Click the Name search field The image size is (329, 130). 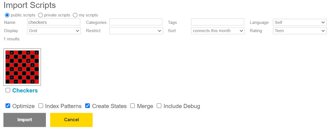[54, 22]
